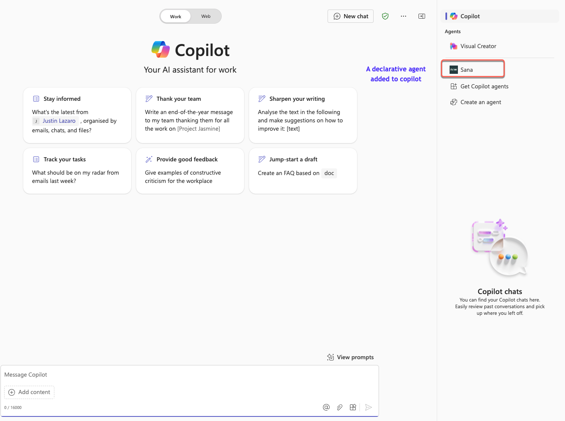Switch to the Work mode tab
Screen dimensions: 565x421
[x=176, y=17]
